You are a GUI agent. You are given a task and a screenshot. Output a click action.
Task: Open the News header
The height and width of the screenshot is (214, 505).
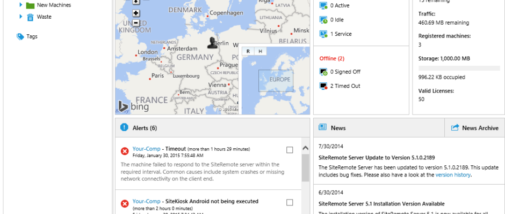338,128
